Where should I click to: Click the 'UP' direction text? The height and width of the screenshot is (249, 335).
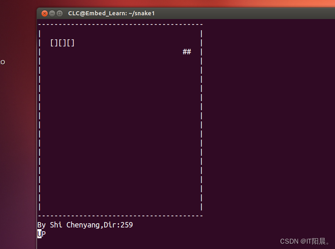42,234
